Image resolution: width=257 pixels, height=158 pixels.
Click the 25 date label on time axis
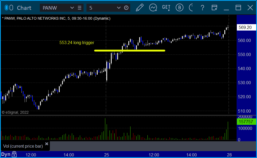(x=107, y=155)
